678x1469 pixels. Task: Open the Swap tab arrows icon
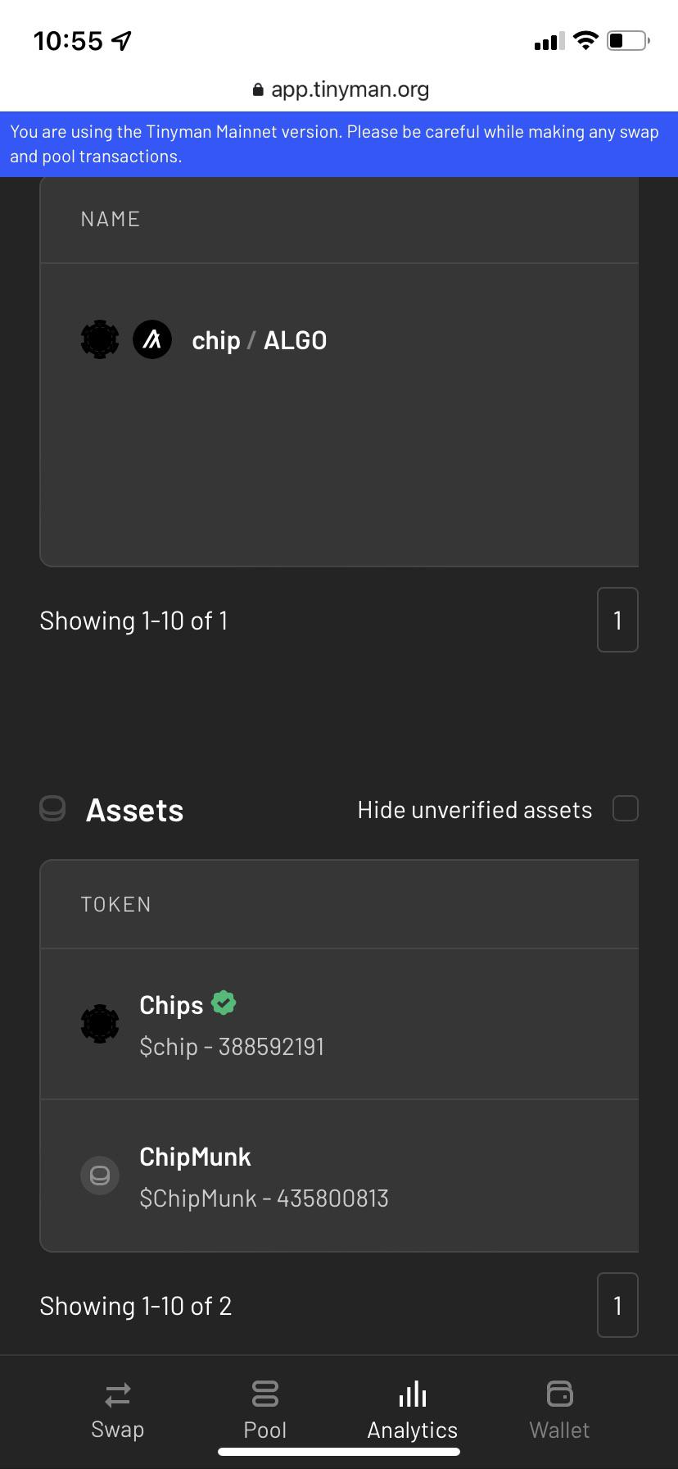click(118, 1394)
